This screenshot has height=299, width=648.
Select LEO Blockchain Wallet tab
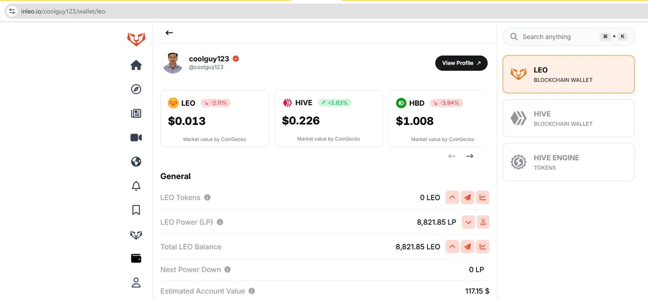pos(569,74)
